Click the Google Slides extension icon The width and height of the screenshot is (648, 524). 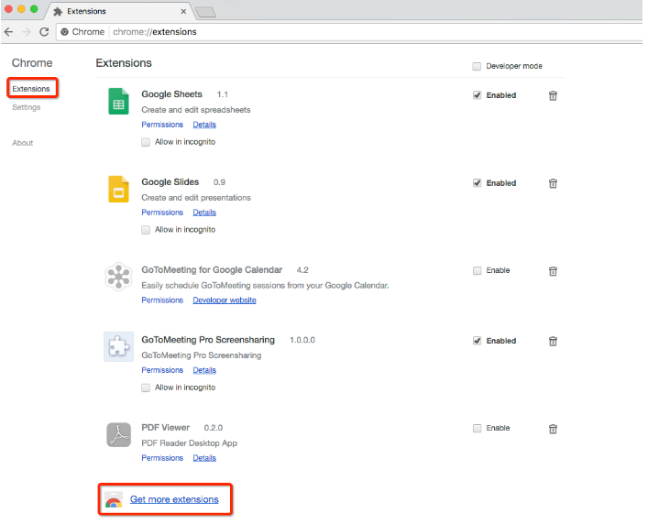pyautogui.click(x=118, y=189)
